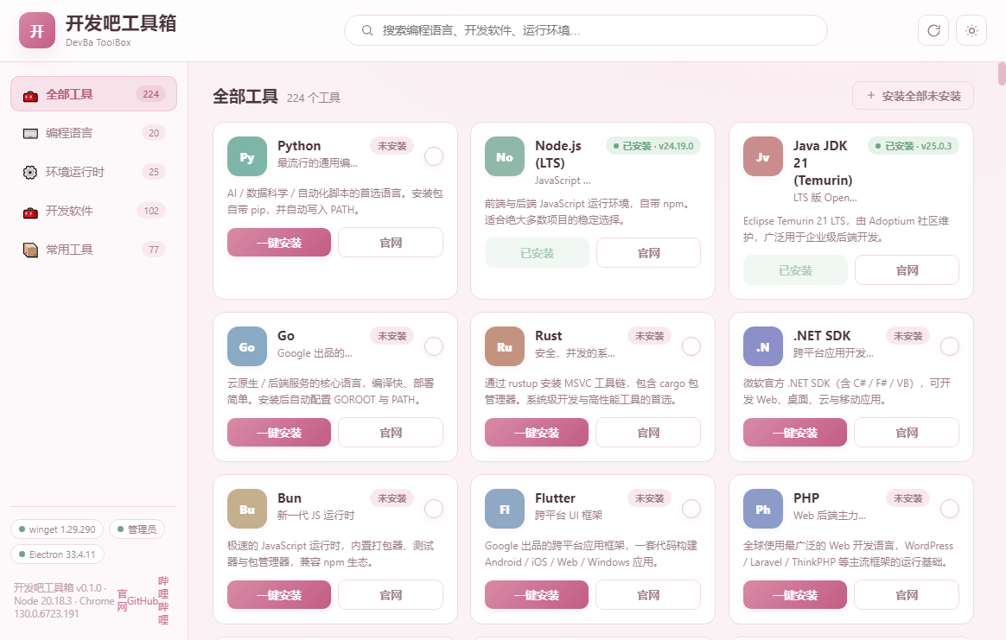Click 一键安装 for Python

tap(279, 243)
